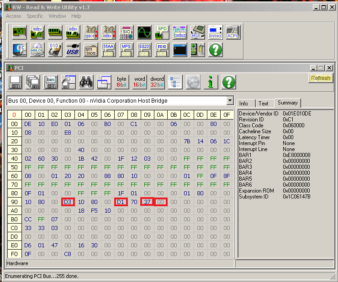
Task: Switch to word 16bit view
Action: click(x=139, y=82)
